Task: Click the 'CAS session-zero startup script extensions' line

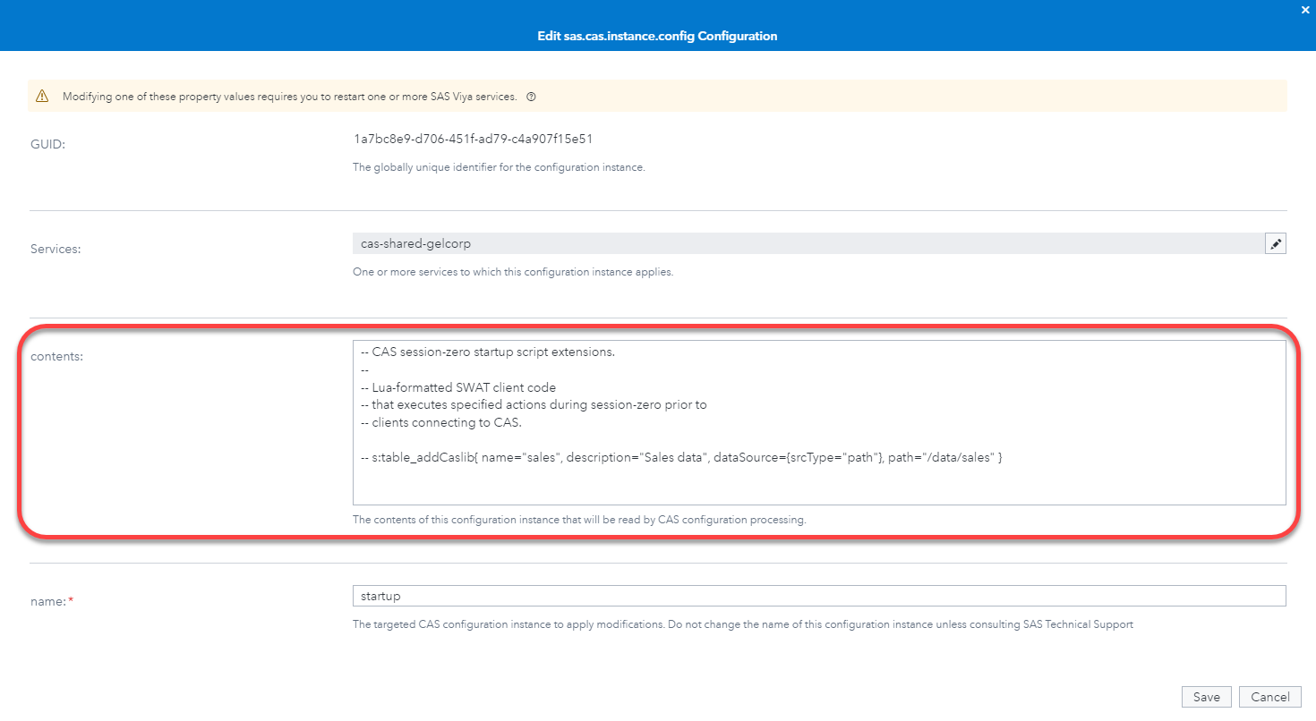Action: [488, 352]
